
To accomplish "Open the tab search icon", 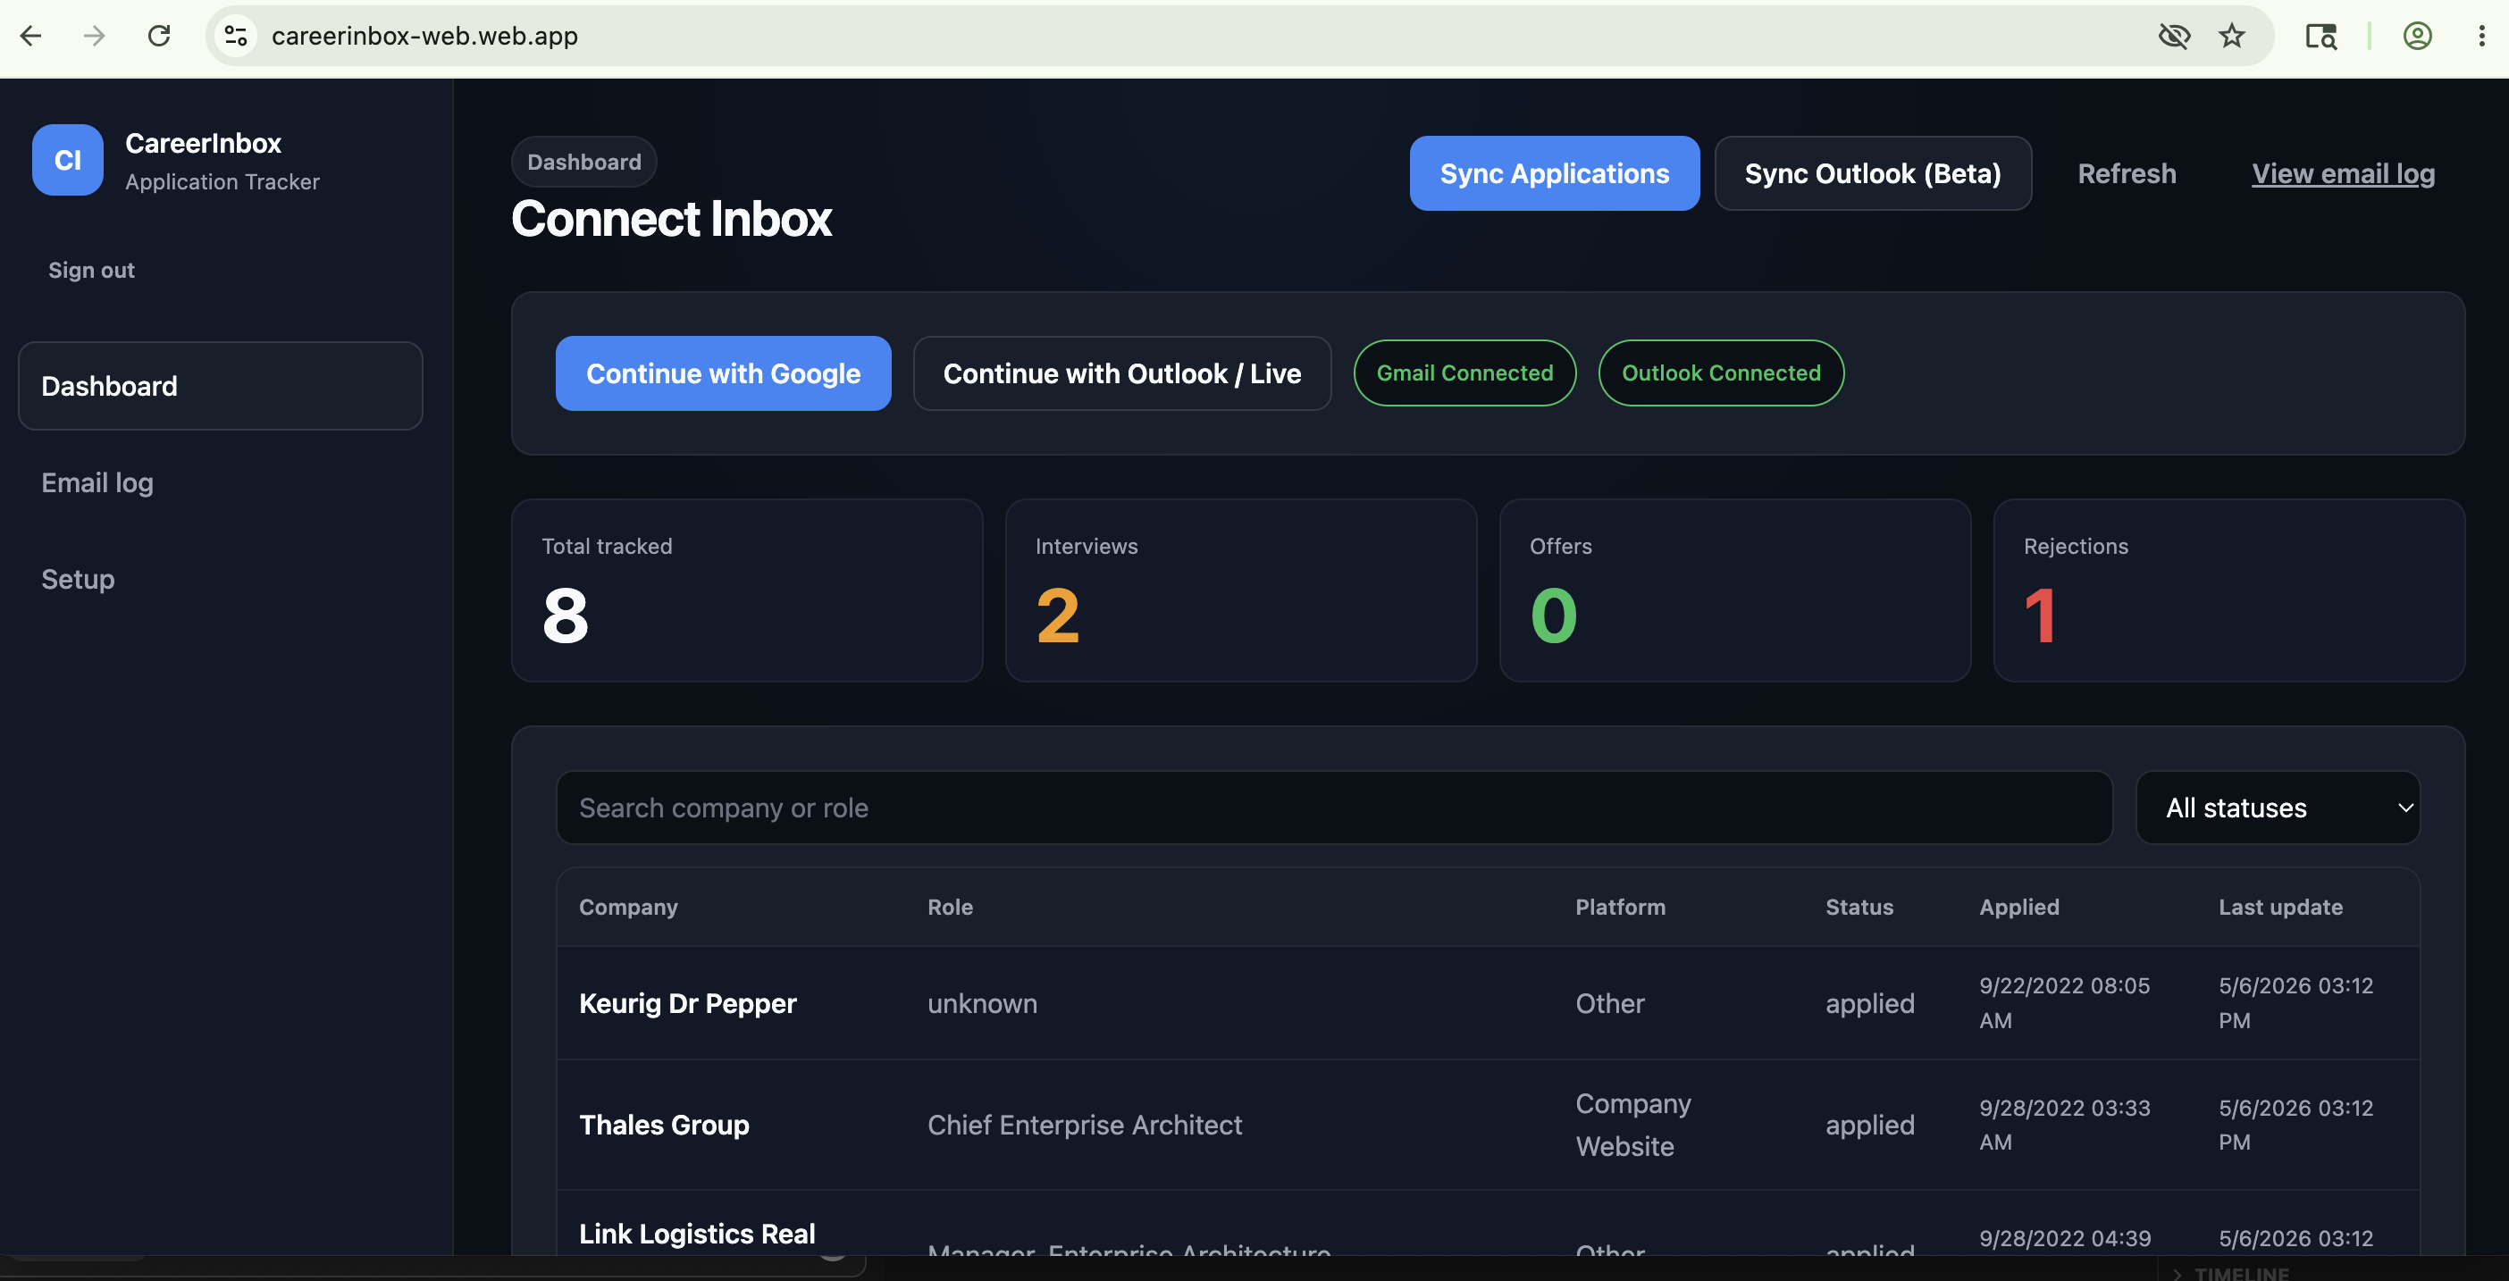I will (x=2321, y=36).
